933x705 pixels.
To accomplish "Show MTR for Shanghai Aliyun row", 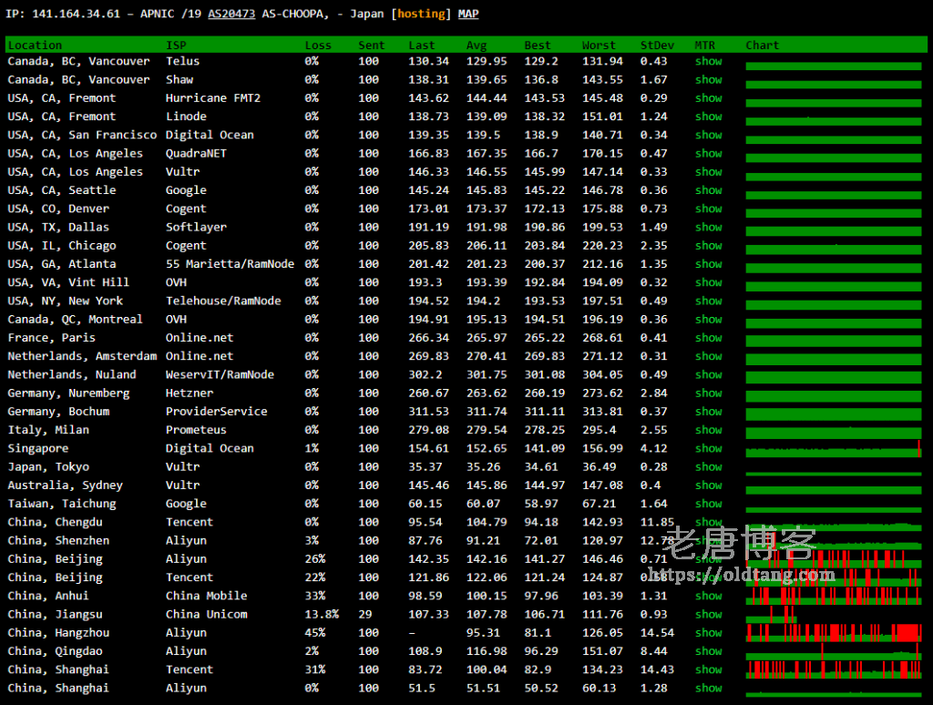I will coord(708,689).
